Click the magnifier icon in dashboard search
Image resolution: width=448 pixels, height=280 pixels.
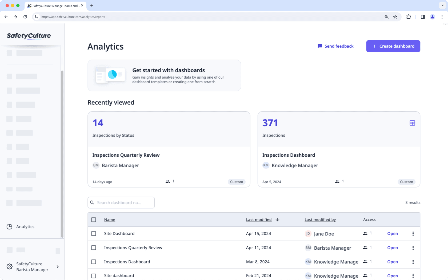(x=92, y=202)
